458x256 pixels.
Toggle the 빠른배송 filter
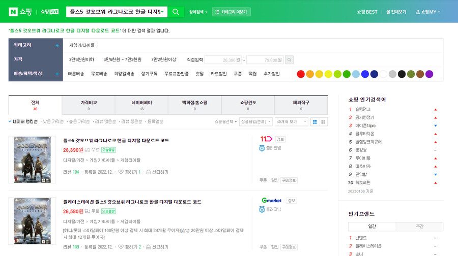[76, 74]
